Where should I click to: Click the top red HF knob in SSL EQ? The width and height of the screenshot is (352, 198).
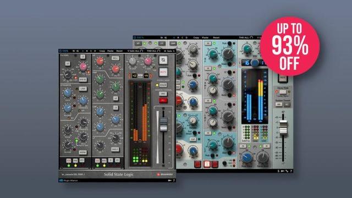coord(100,61)
